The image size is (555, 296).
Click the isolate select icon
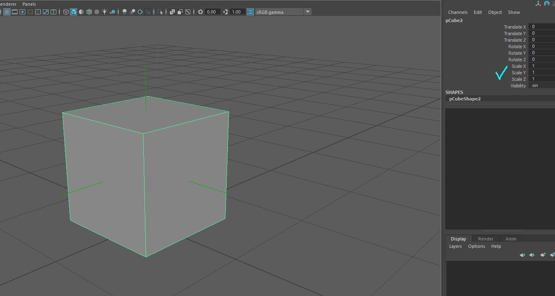[160, 12]
